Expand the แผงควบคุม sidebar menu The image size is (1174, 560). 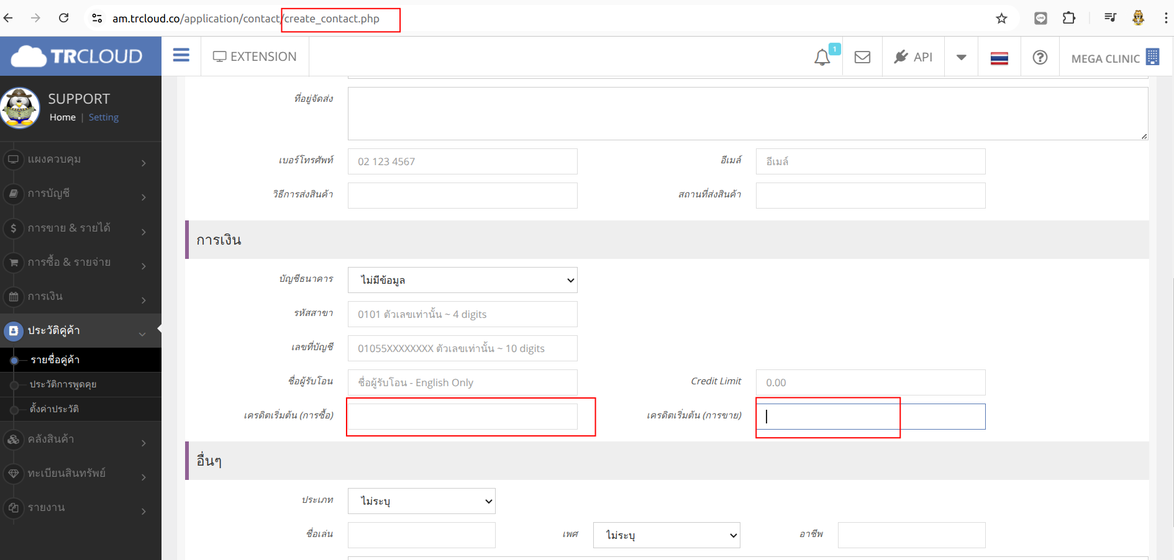81,160
